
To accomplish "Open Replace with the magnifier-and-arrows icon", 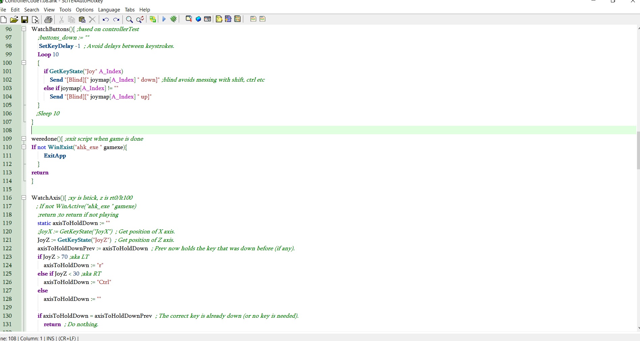I will (x=140, y=19).
